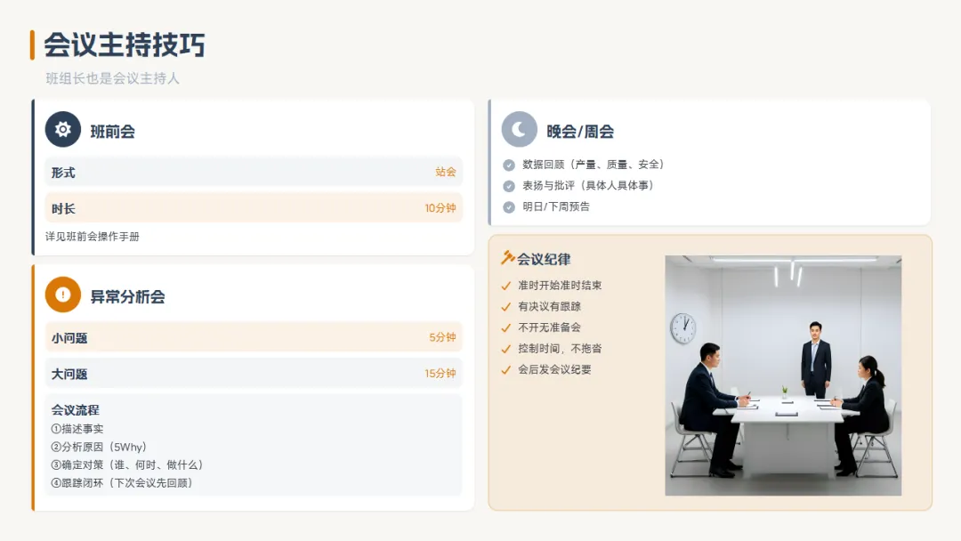Click the gear icon beside 班前会
Image resolution: width=961 pixels, height=541 pixels.
pos(62,129)
